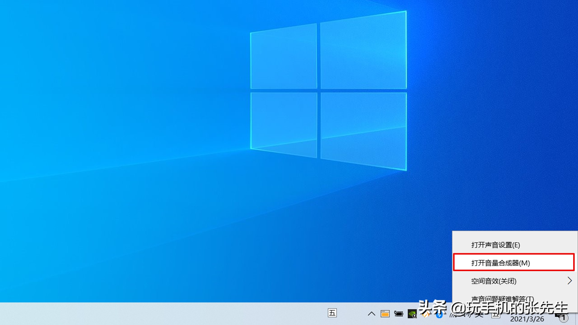Open the NVIDIA tray icon
Viewport: 578px width, 325px height.
pyautogui.click(x=412, y=314)
